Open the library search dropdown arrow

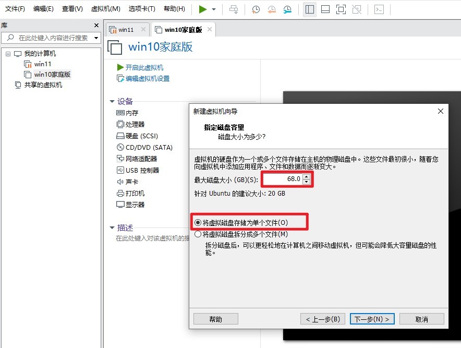[96, 38]
